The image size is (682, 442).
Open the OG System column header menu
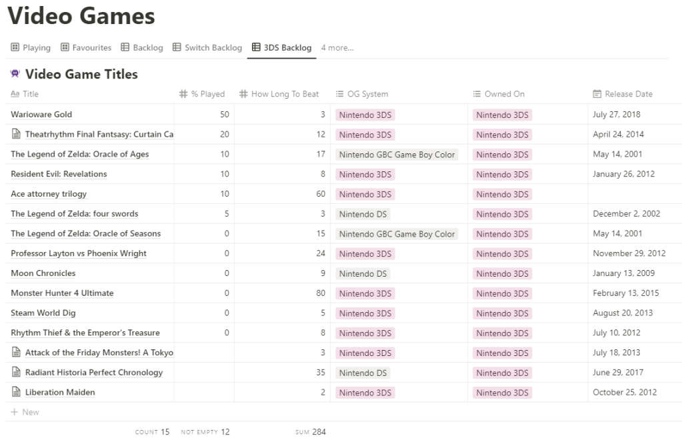[367, 94]
